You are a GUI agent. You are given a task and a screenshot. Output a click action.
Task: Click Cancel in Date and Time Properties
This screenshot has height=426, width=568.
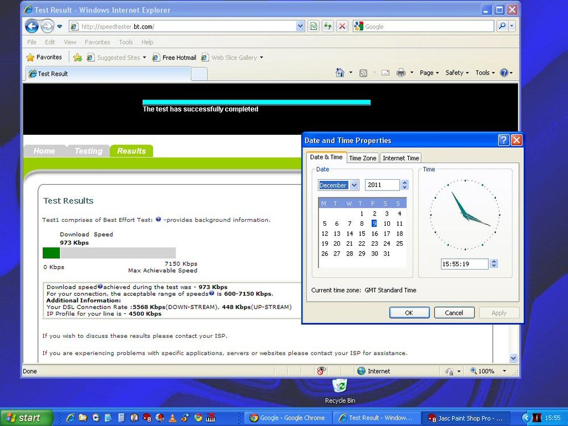(454, 313)
